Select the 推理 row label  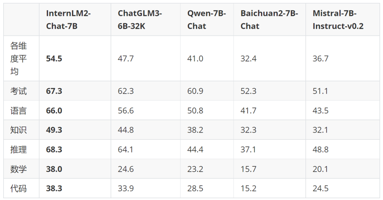[x=18, y=150]
